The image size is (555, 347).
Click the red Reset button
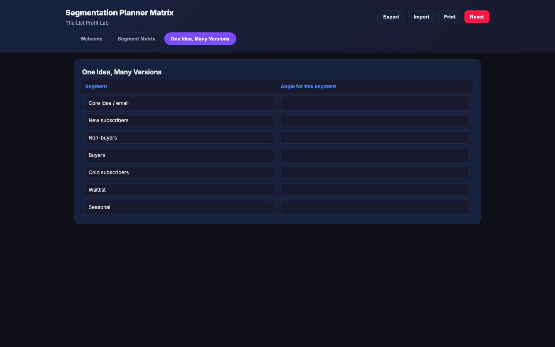point(477,17)
